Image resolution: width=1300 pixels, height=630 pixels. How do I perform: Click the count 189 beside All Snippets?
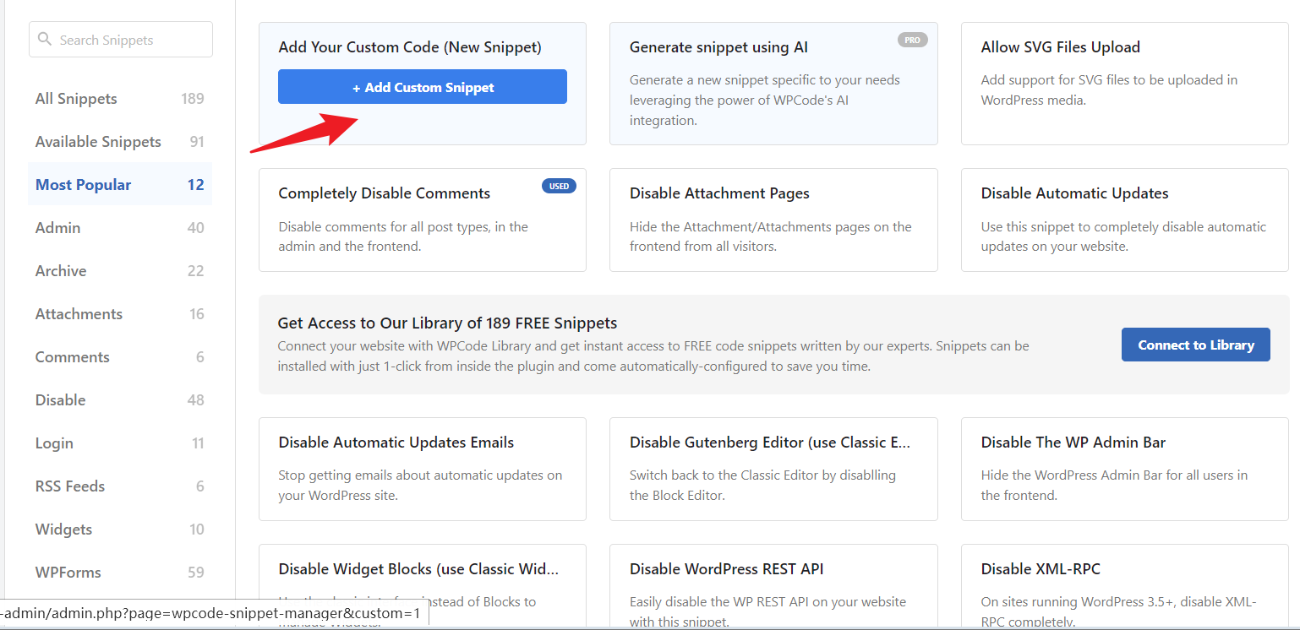point(193,99)
